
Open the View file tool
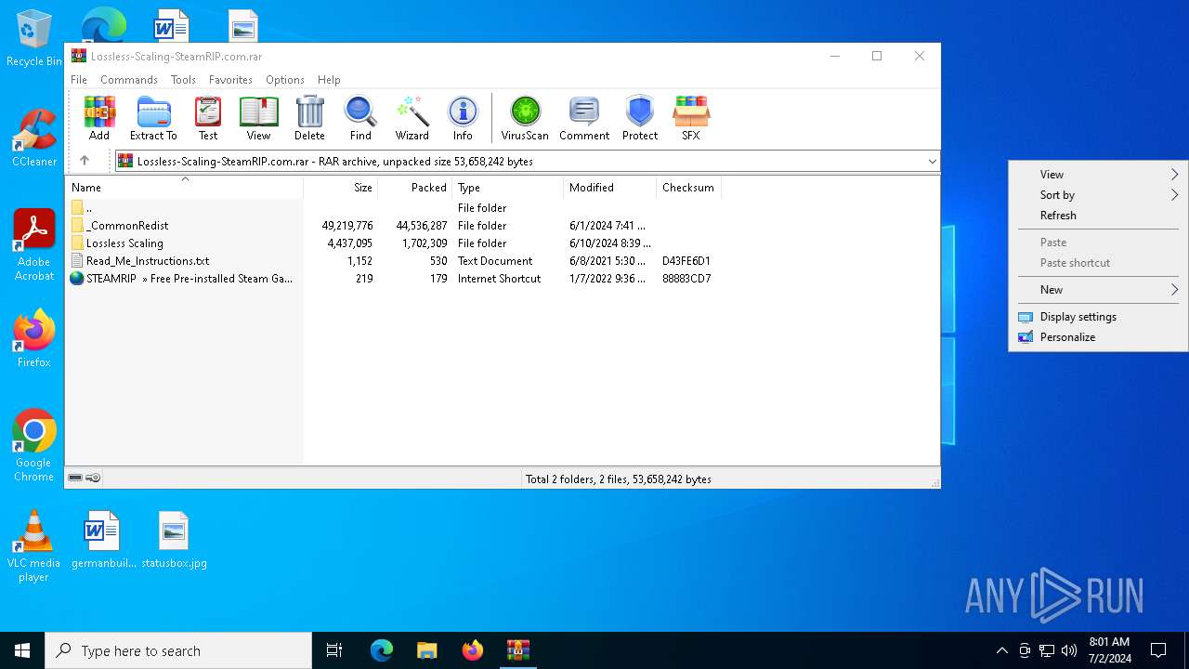[x=258, y=118]
